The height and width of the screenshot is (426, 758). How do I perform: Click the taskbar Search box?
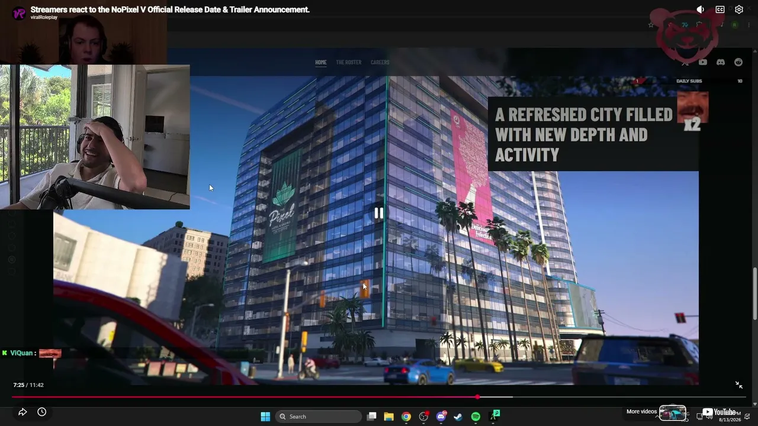pos(320,417)
